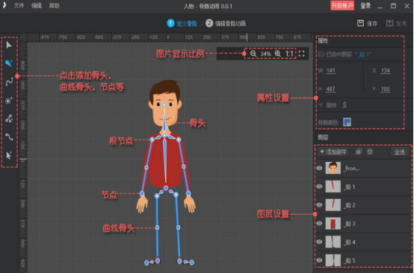The height and width of the screenshot is (273, 414).
Task: Select the add node tool
Action: point(9,101)
